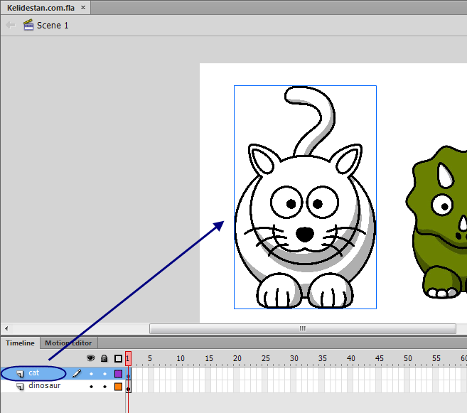Click the purple outline swatch of cat layer
The width and height of the screenshot is (467, 413).
(x=118, y=373)
